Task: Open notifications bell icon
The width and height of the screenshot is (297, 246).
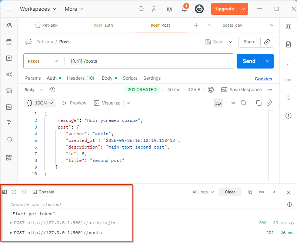Action: pyautogui.click(x=184, y=9)
